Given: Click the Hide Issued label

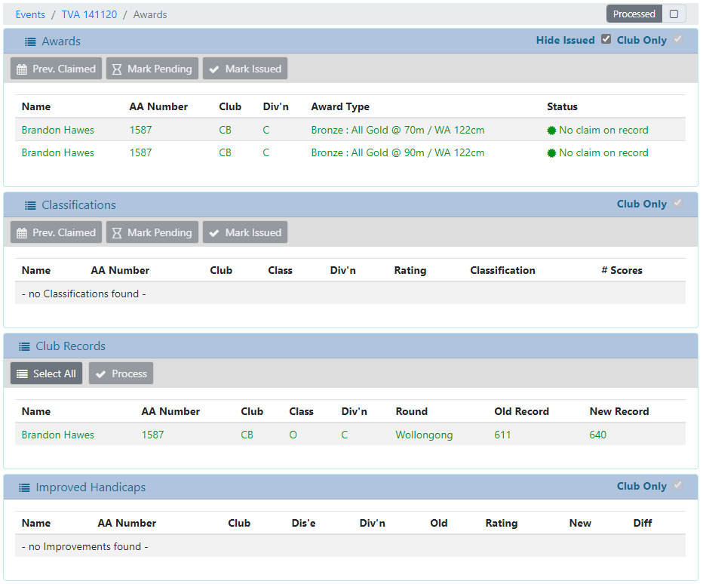Looking at the screenshot, I should [566, 40].
